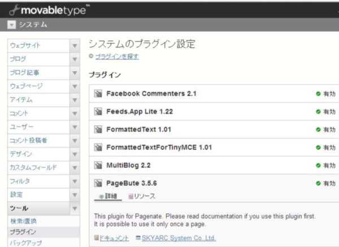Open the アイテム sidebar menu
This screenshot has height=247, width=339.
coord(38,100)
